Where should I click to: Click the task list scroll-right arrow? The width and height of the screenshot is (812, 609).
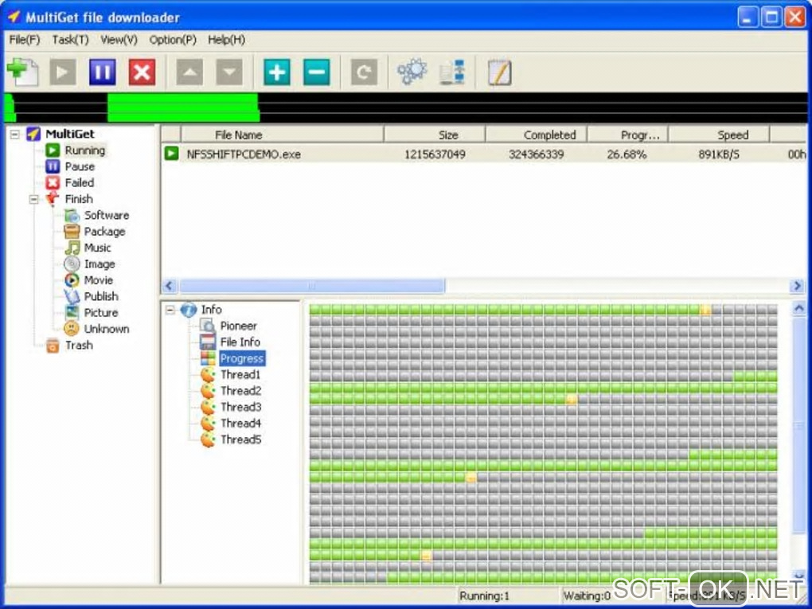797,286
